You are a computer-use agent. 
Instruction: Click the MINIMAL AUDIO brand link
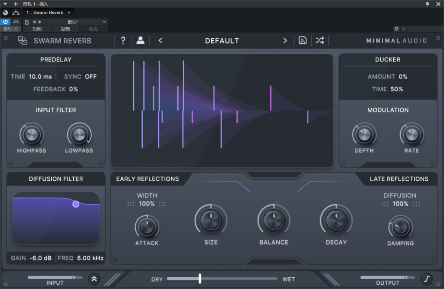tap(396, 41)
